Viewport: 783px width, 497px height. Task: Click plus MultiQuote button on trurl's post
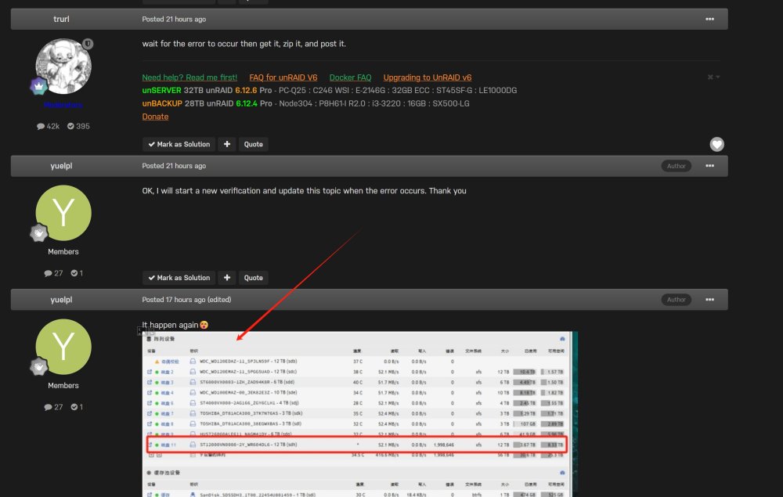(227, 144)
